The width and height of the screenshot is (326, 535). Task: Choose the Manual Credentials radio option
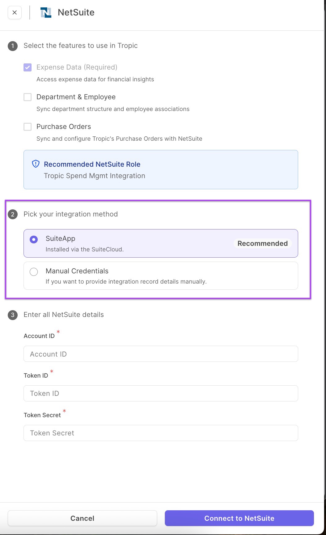34,272
